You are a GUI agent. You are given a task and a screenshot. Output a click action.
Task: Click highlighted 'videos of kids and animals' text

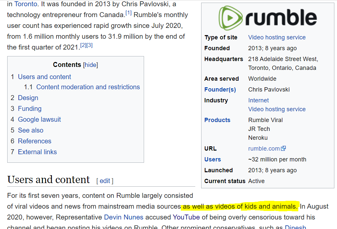pyautogui.click(x=256, y=206)
